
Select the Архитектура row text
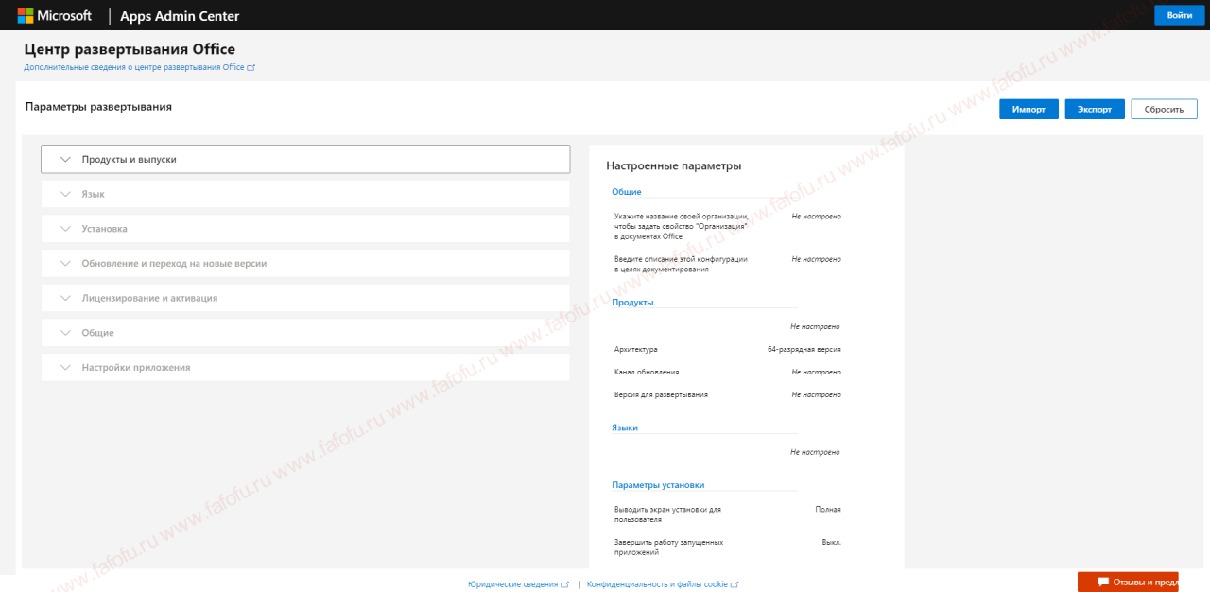(x=636, y=349)
